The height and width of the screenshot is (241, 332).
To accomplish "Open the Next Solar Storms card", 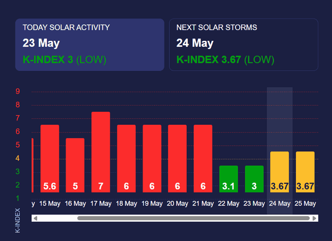I will 244,45.
